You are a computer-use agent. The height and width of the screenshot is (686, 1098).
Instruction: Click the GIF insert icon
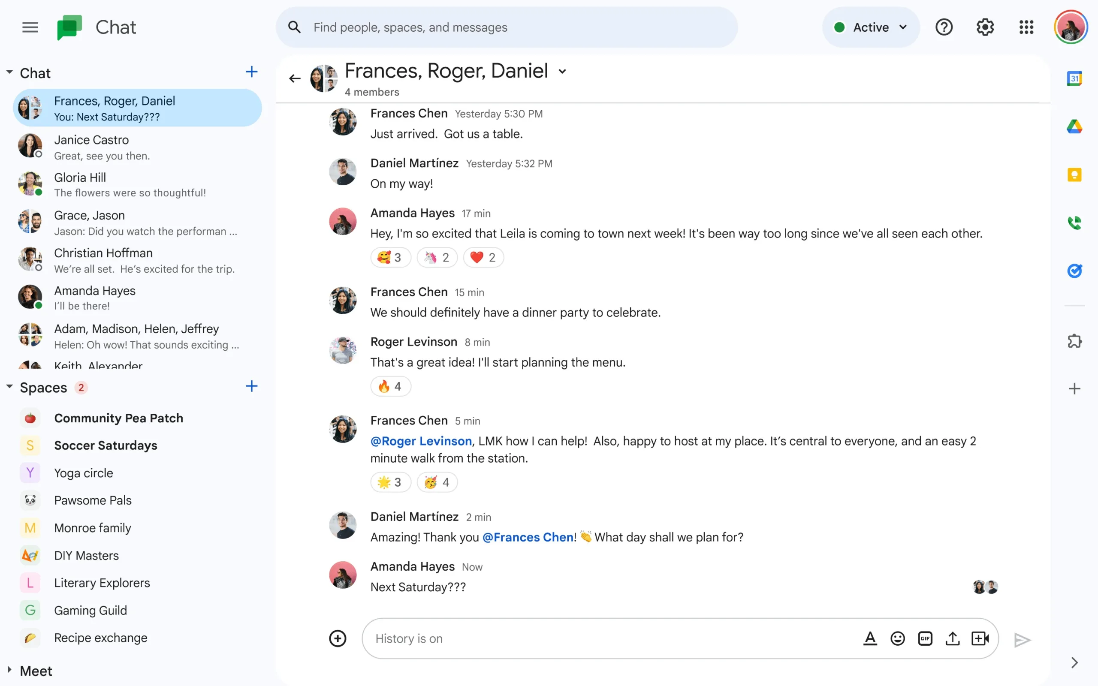(926, 638)
